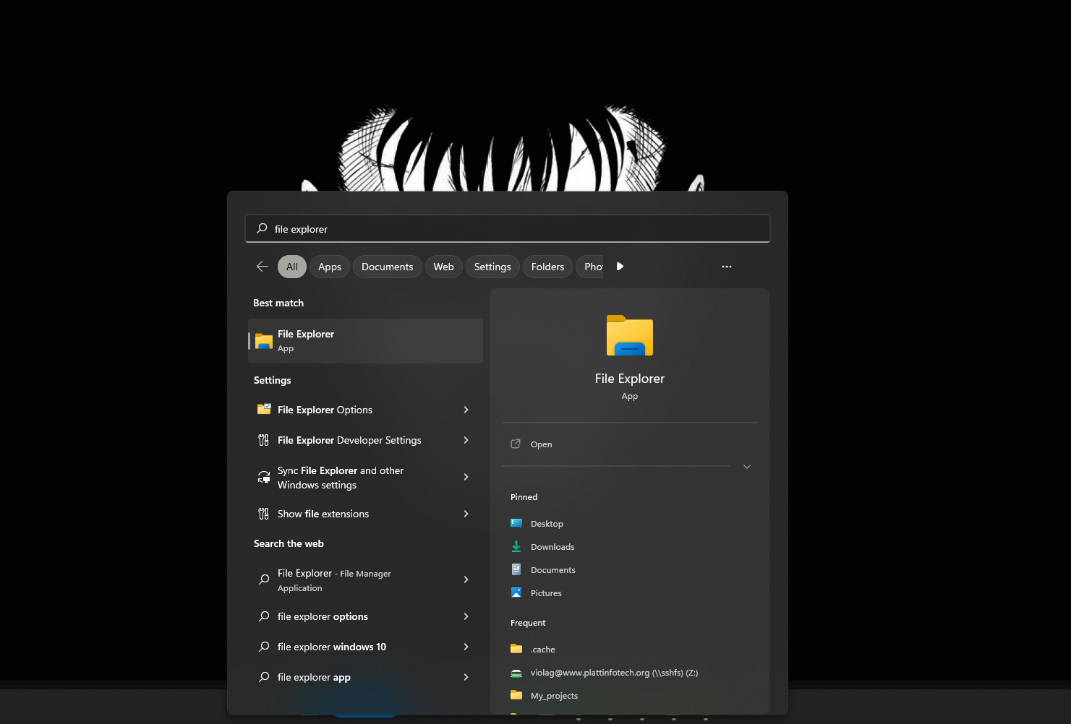Switch to the Documents filter tab
The image size is (1071, 724).
click(x=388, y=267)
